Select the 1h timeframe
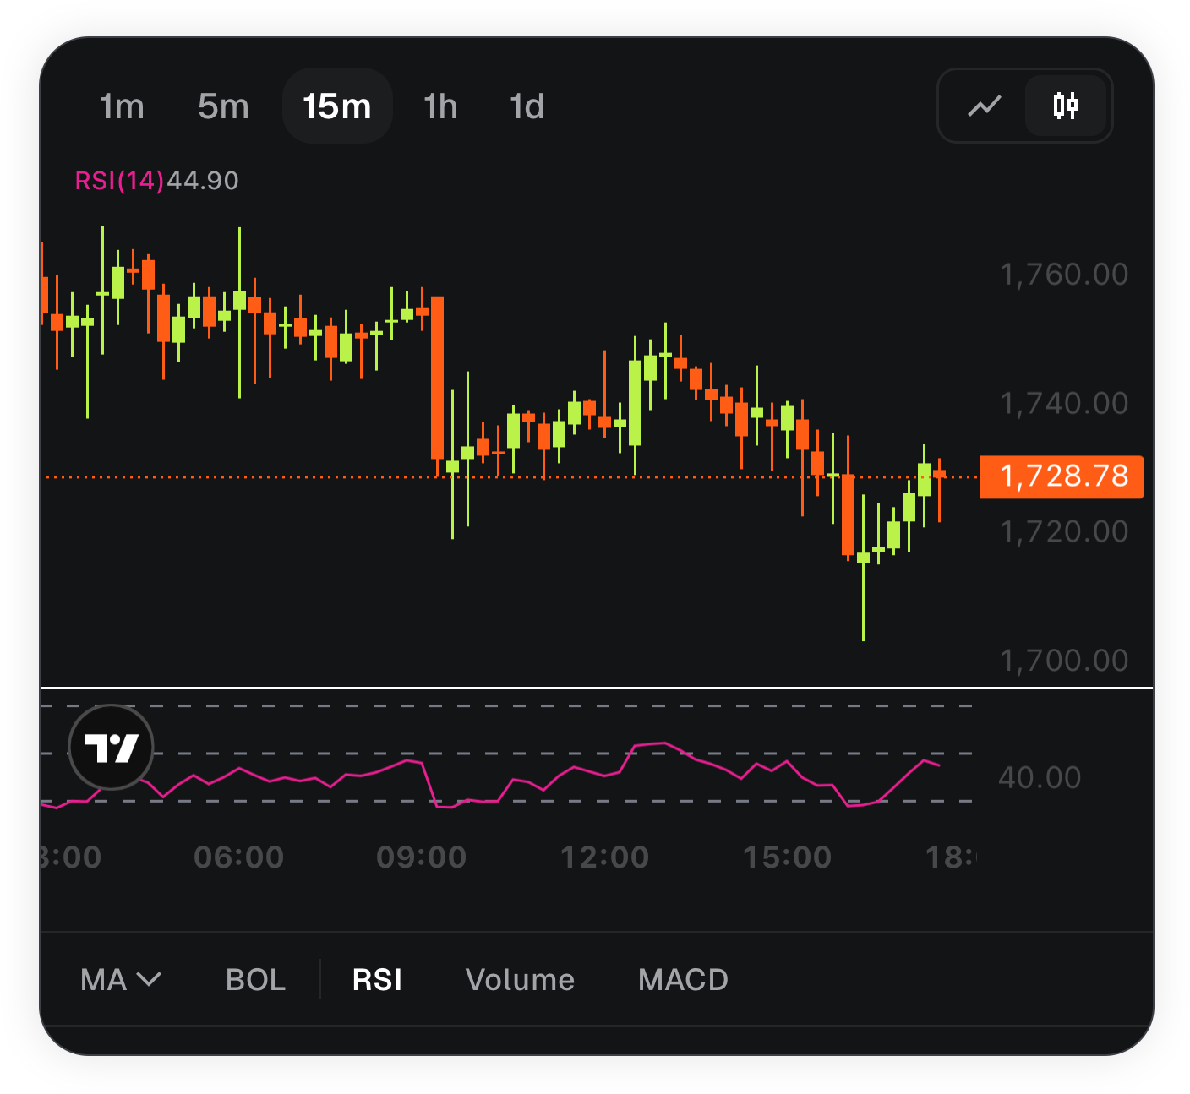This screenshot has width=1190, height=1094. tap(440, 106)
